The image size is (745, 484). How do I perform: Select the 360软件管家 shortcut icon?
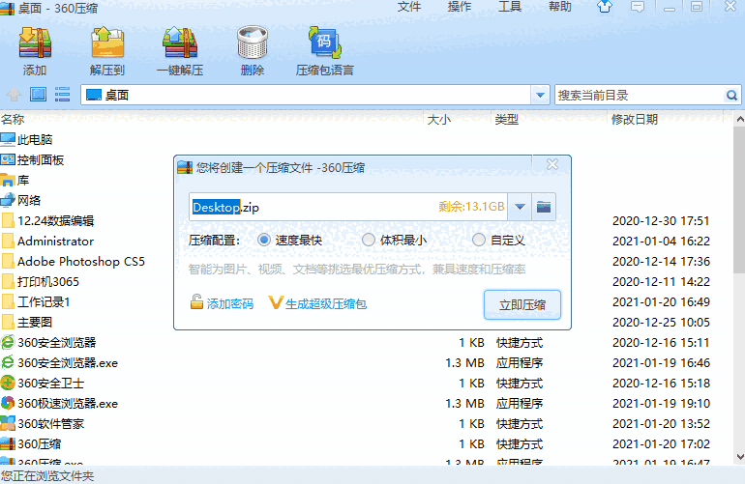pos(8,423)
